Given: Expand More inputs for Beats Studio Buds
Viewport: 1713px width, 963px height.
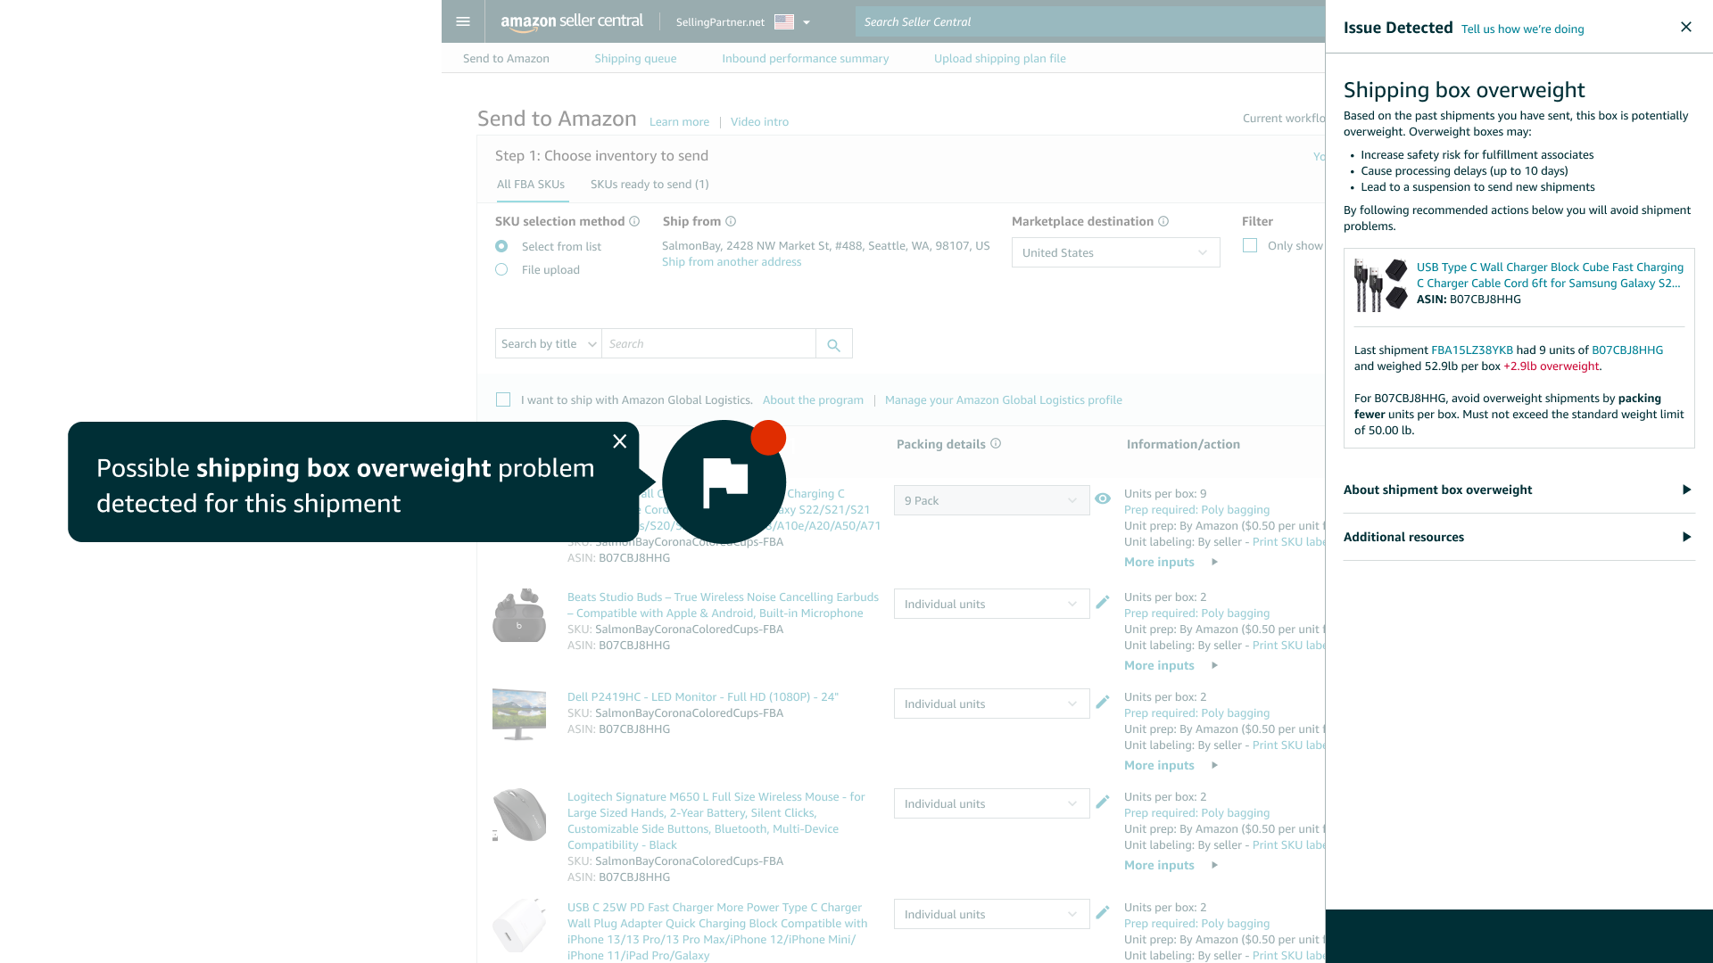Looking at the screenshot, I should tap(1171, 665).
